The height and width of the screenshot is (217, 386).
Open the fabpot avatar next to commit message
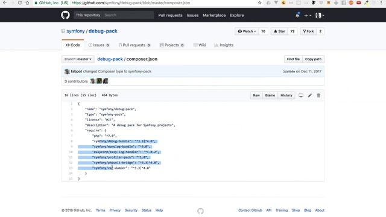tap(67, 72)
